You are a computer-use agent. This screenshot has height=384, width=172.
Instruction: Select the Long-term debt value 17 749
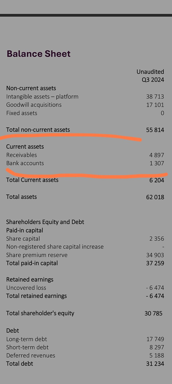(x=155, y=339)
